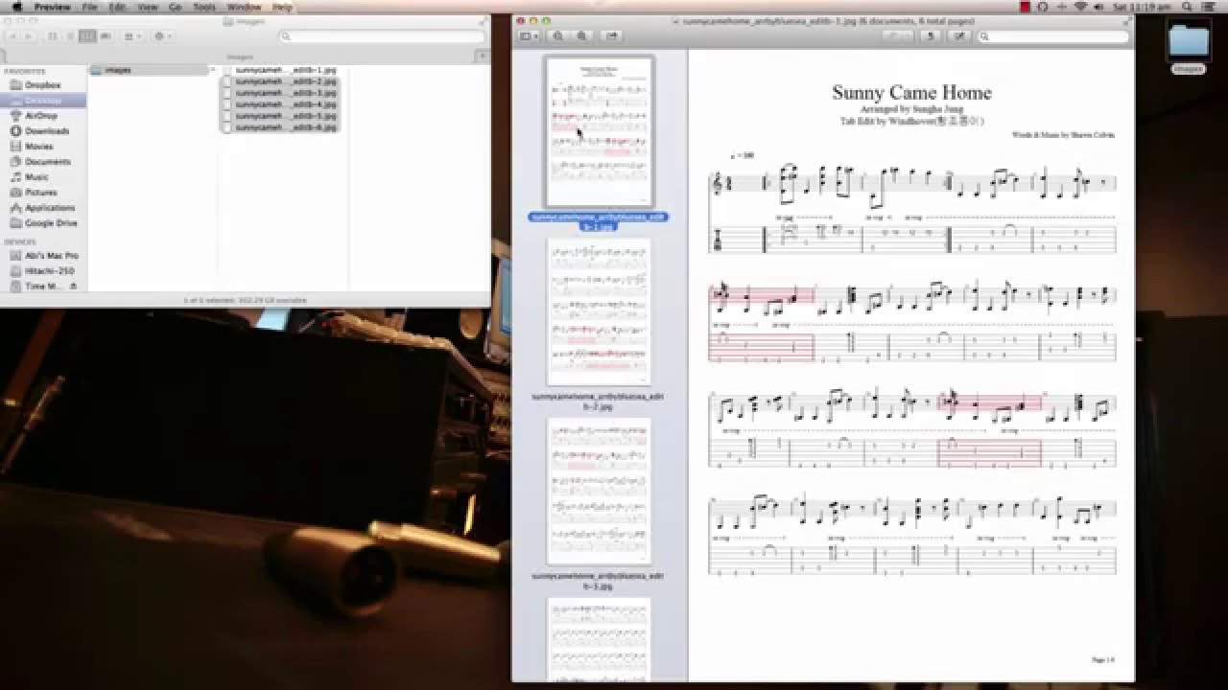Toggle Preview window full screen arrow
The width and height of the screenshot is (1228, 690).
click(1126, 20)
